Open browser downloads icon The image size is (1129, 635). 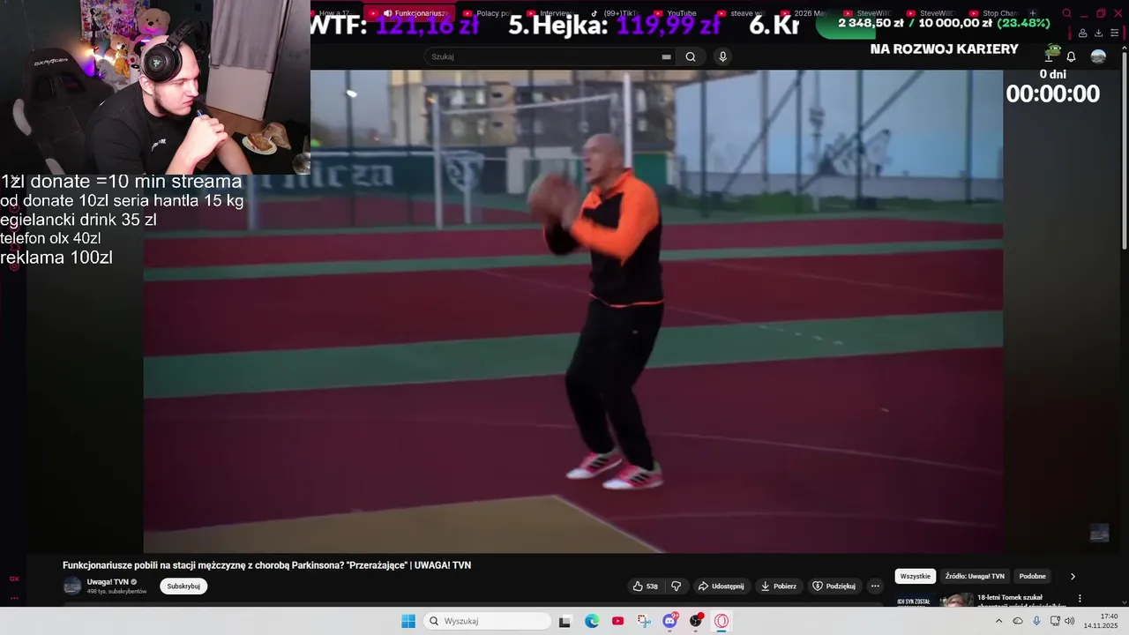[x=1098, y=33]
